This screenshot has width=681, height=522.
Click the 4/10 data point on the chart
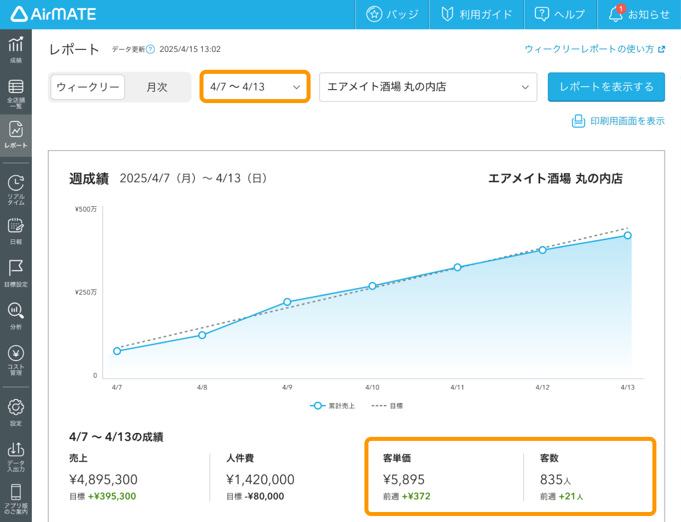click(x=372, y=286)
